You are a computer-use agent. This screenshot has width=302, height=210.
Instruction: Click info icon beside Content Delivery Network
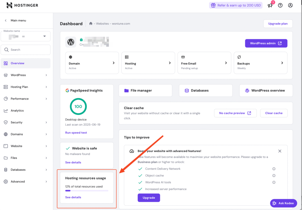pos(274,169)
